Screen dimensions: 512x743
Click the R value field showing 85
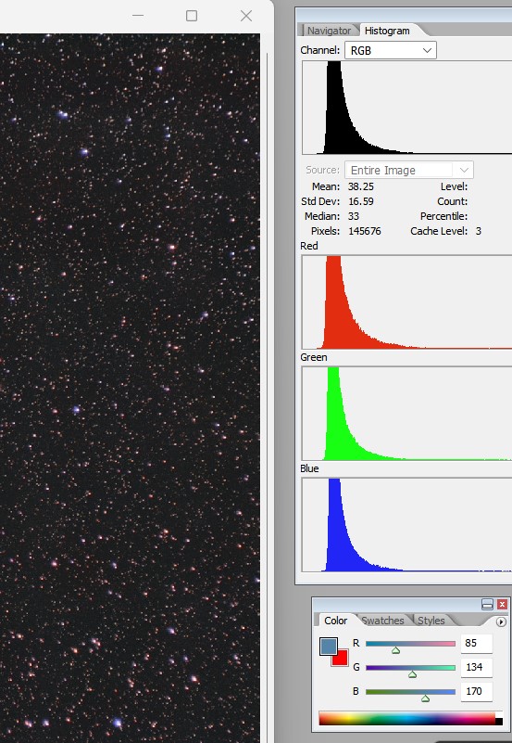476,643
